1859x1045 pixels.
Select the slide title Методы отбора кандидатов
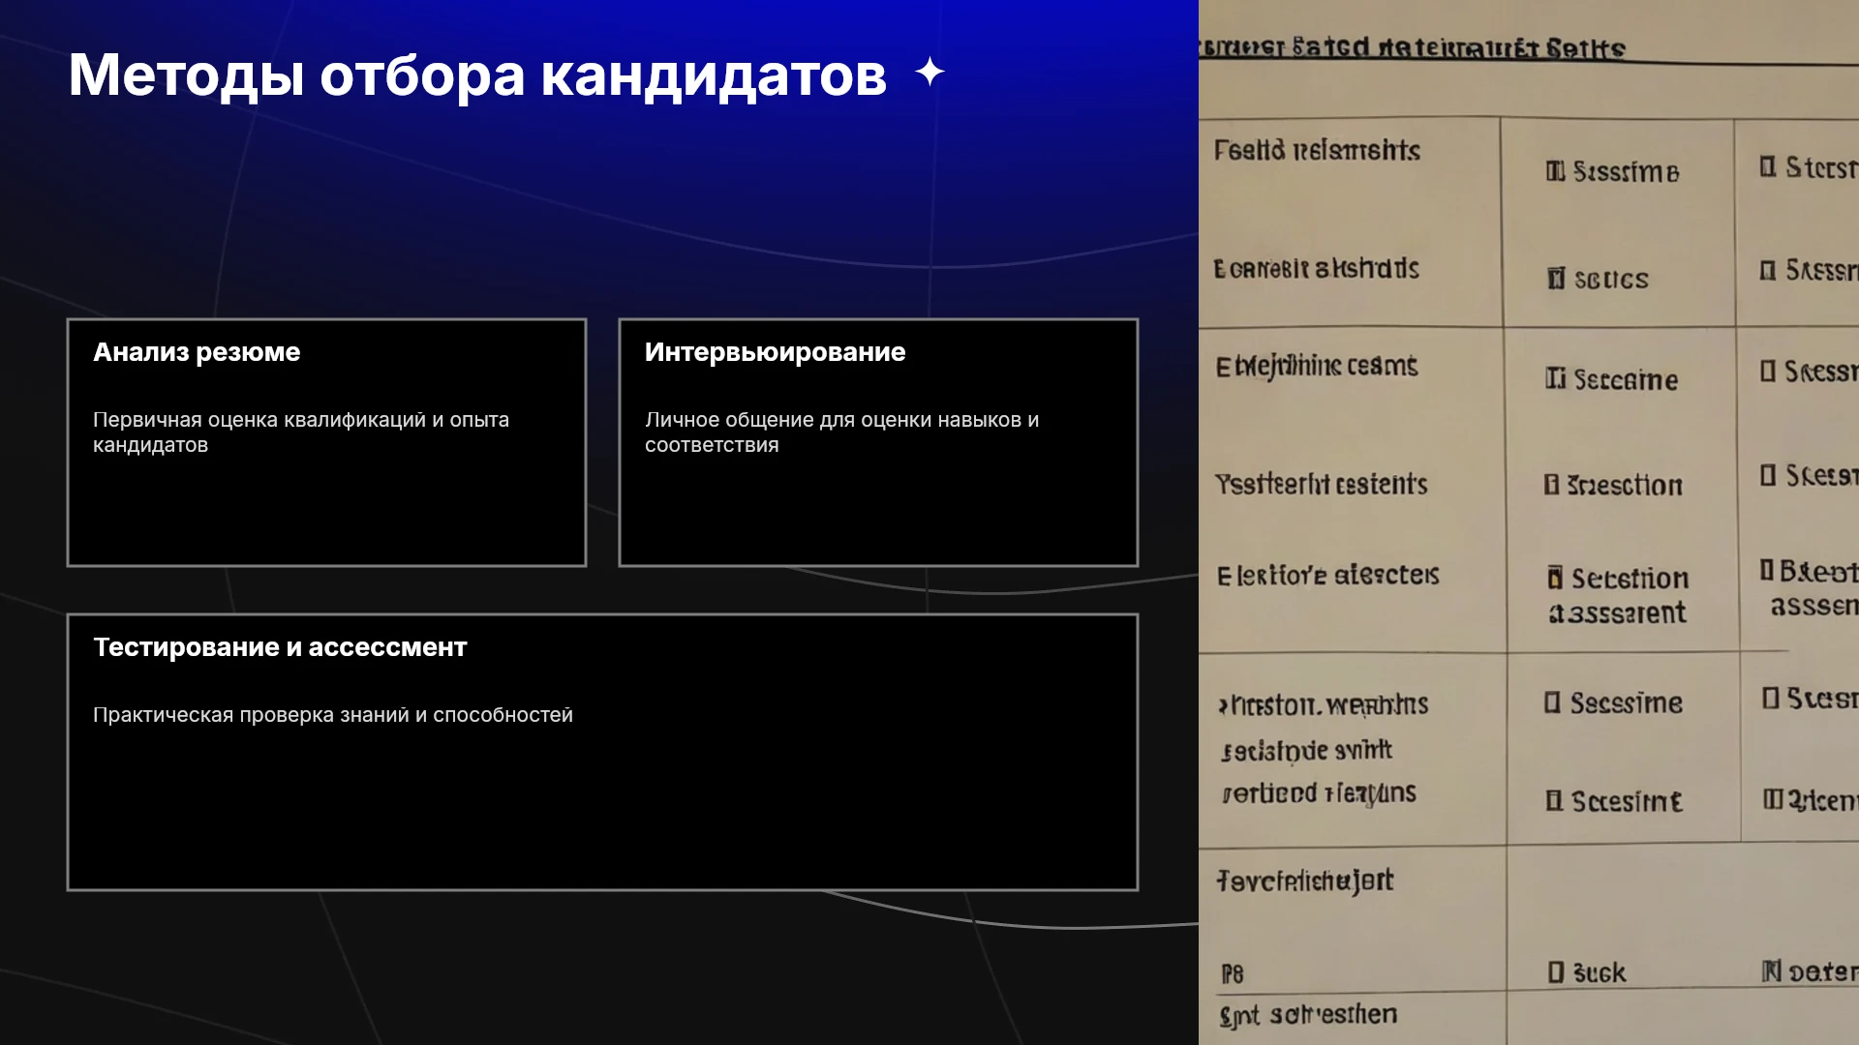click(x=477, y=75)
